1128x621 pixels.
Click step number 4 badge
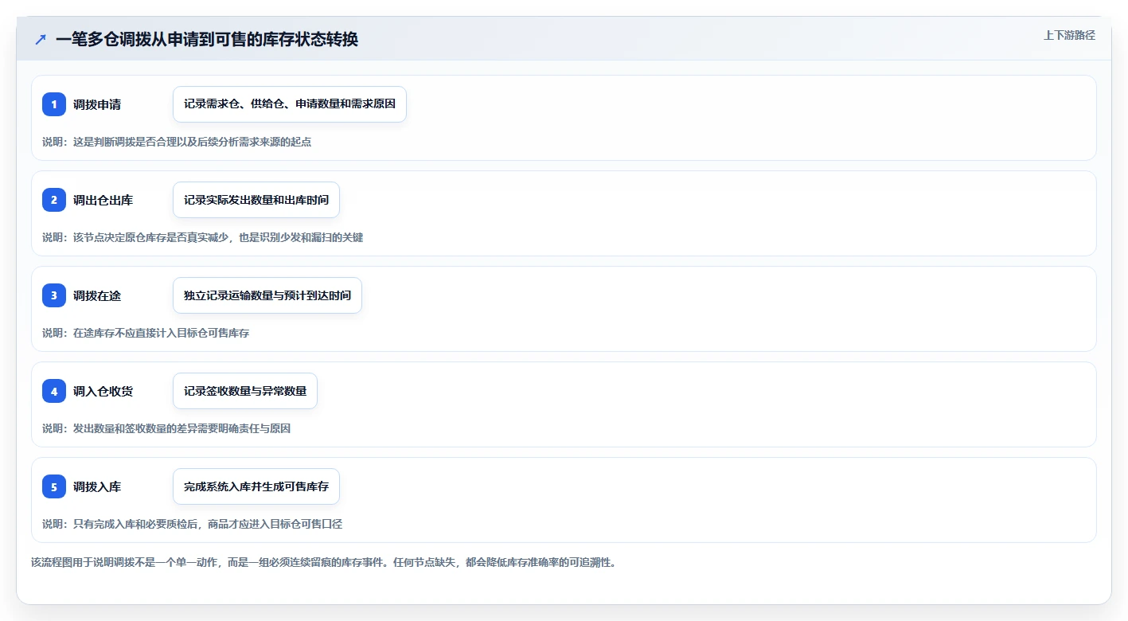pos(54,391)
